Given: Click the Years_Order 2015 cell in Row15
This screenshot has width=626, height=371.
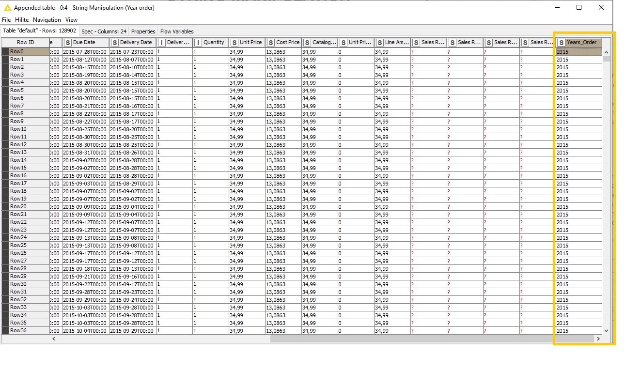Looking at the screenshot, I should pyautogui.click(x=579, y=168).
